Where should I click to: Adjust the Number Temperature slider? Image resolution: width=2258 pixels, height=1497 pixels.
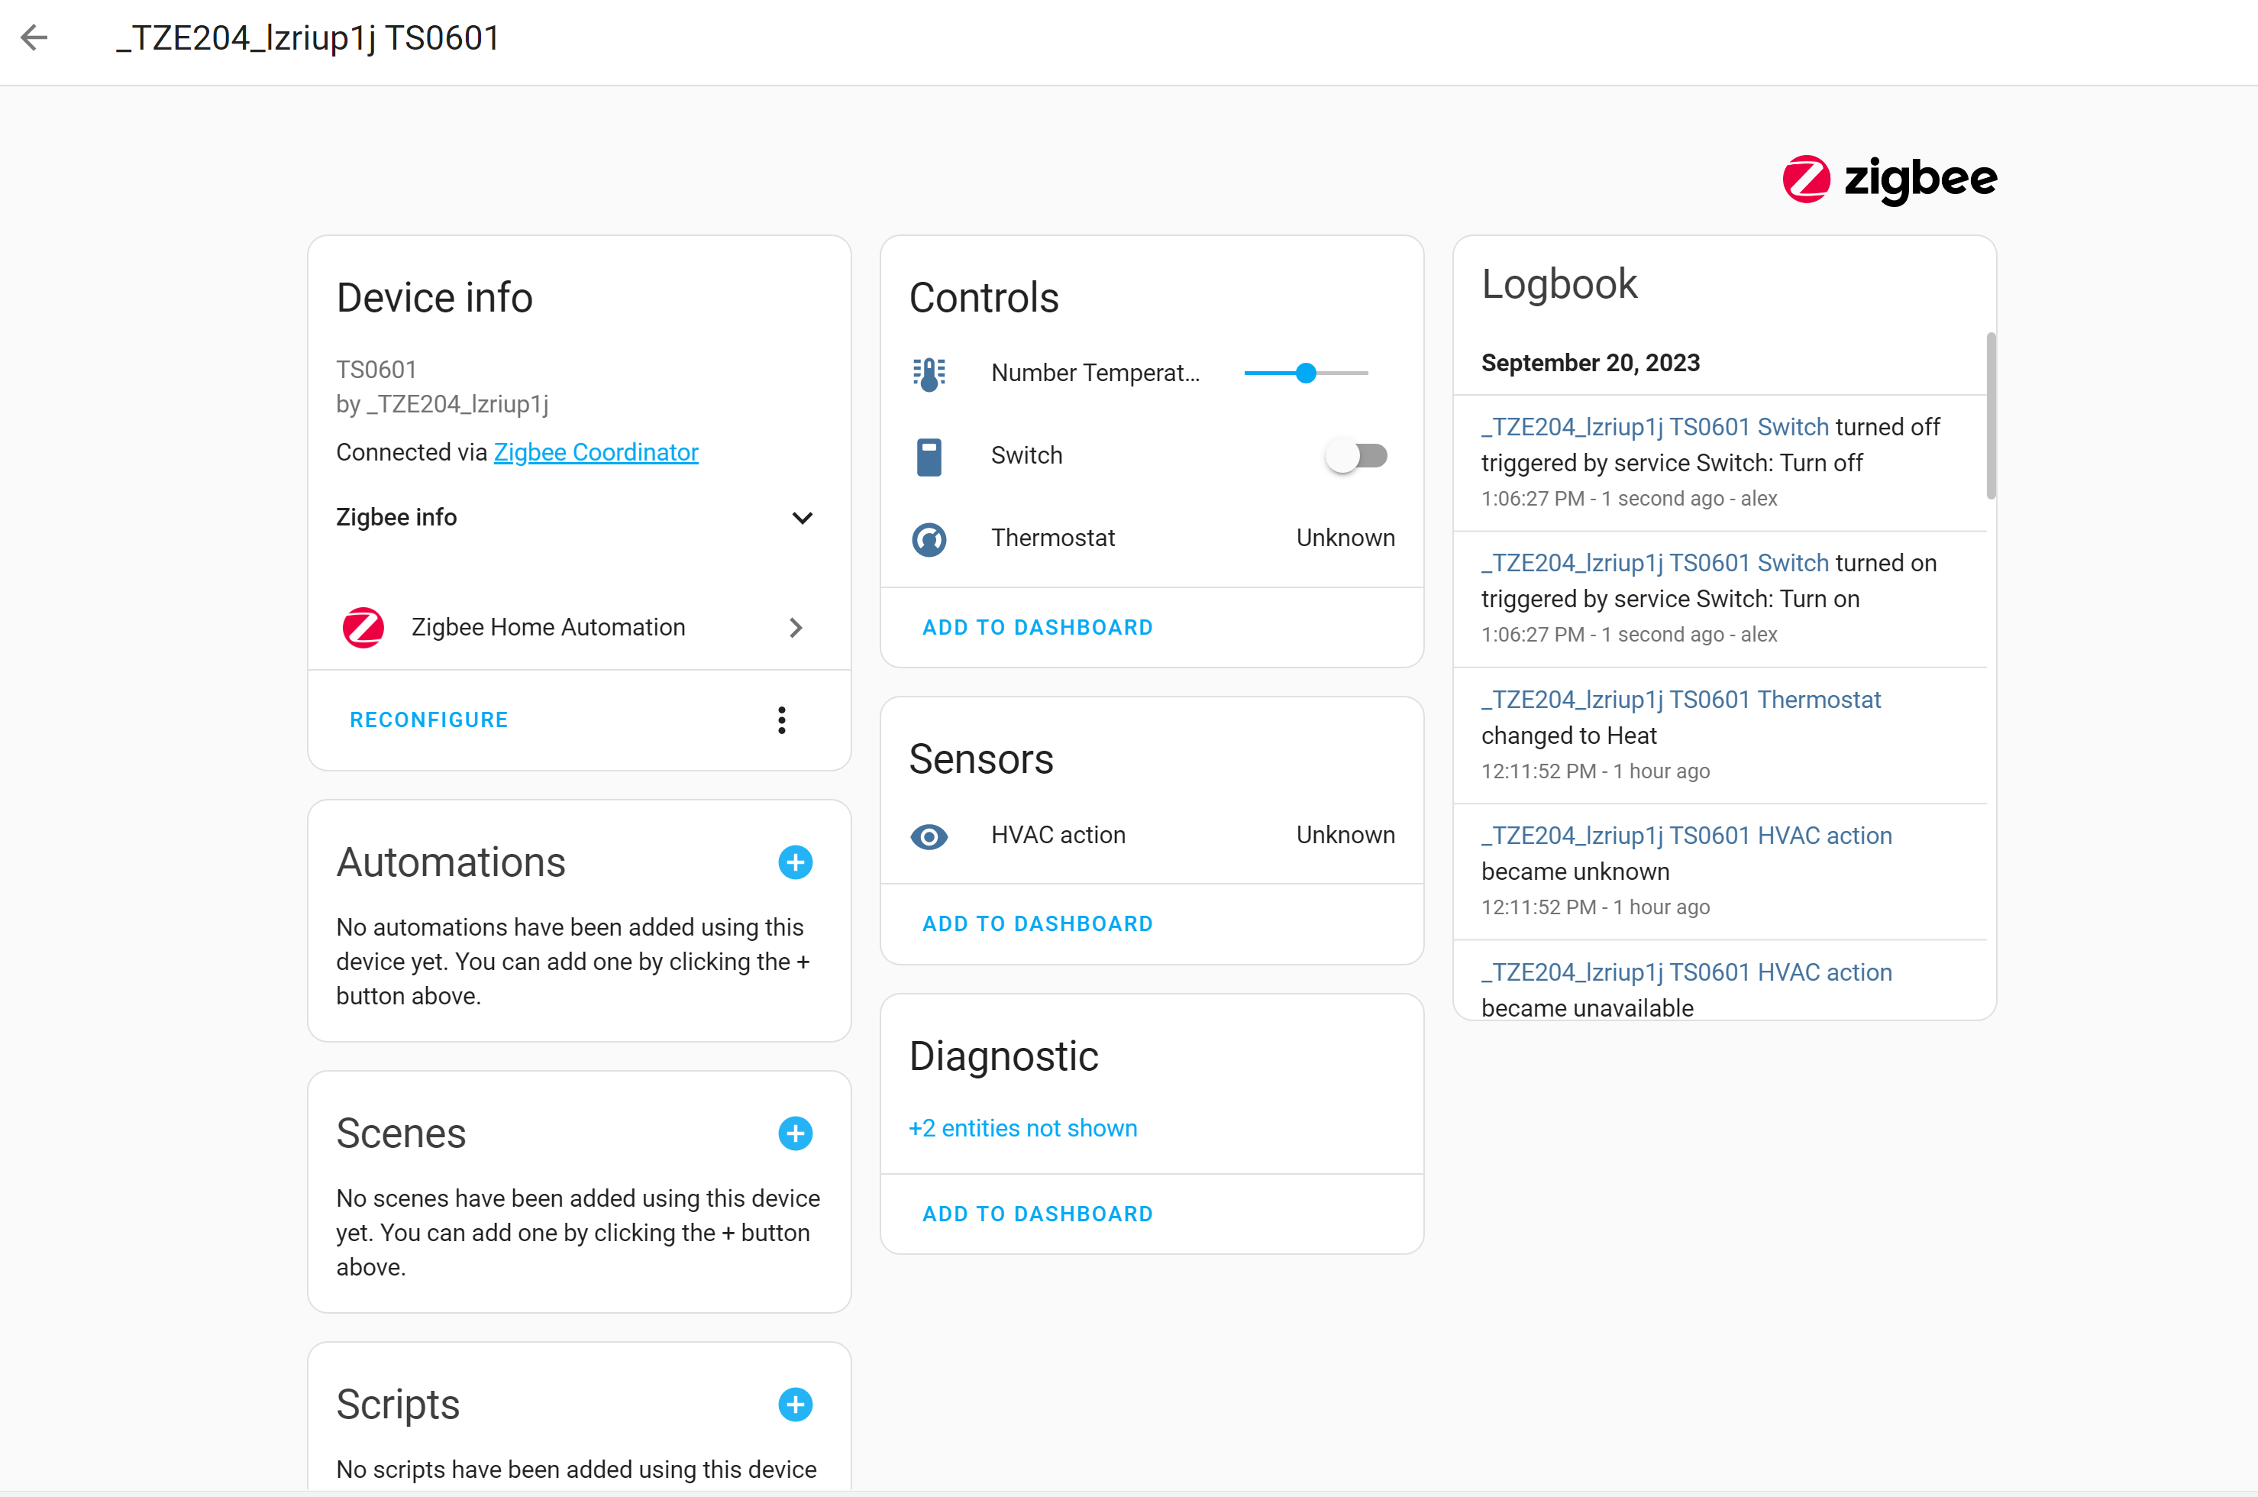pos(1304,373)
